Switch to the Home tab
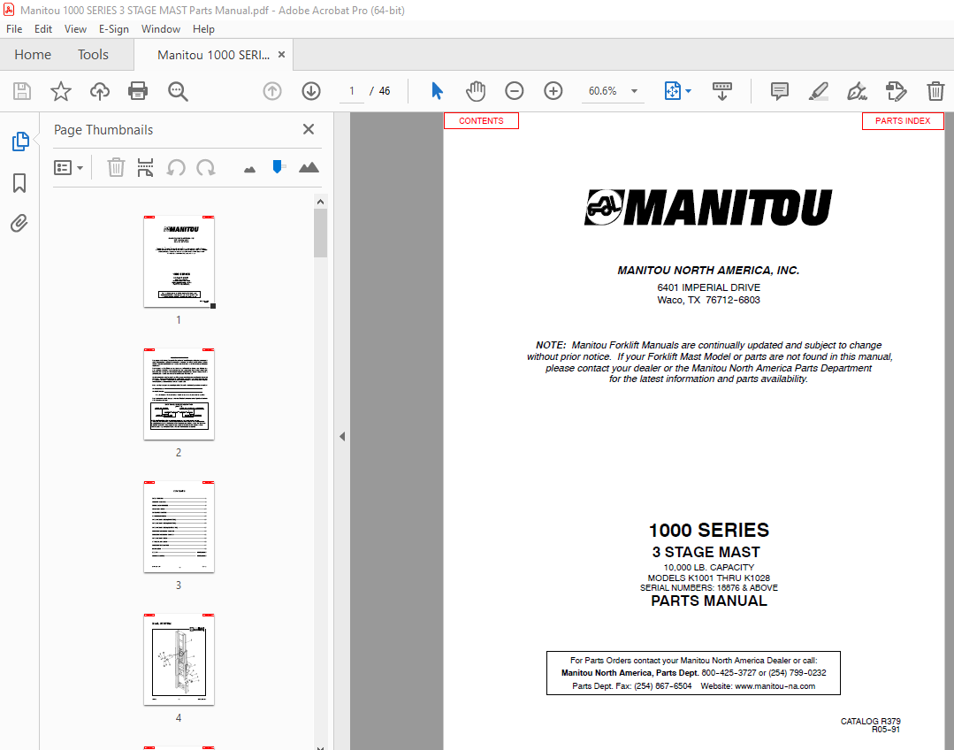The image size is (954, 750). coord(33,55)
